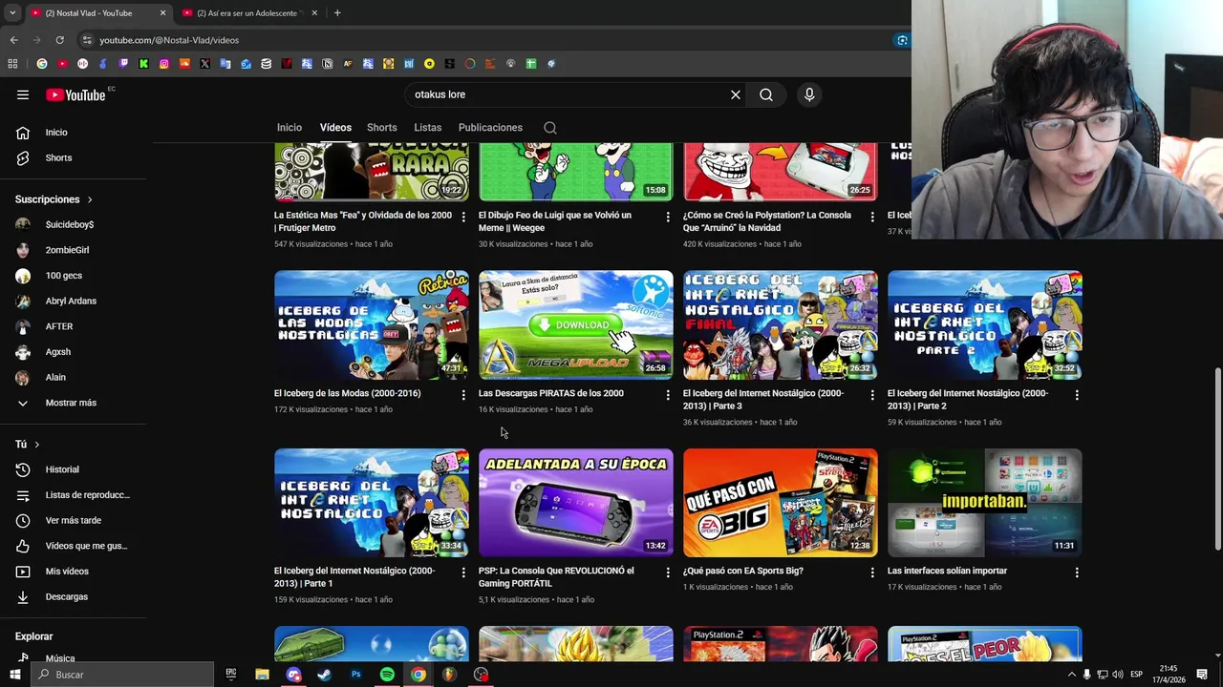Screen dimensions: 1223x687
Task: Open options for Iceberg de las Modas
Action: 463,395
